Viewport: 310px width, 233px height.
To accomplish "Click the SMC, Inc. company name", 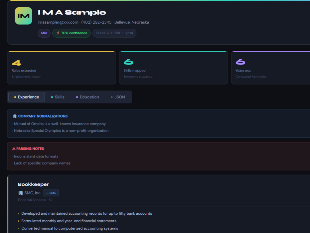I will click(33, 193).
